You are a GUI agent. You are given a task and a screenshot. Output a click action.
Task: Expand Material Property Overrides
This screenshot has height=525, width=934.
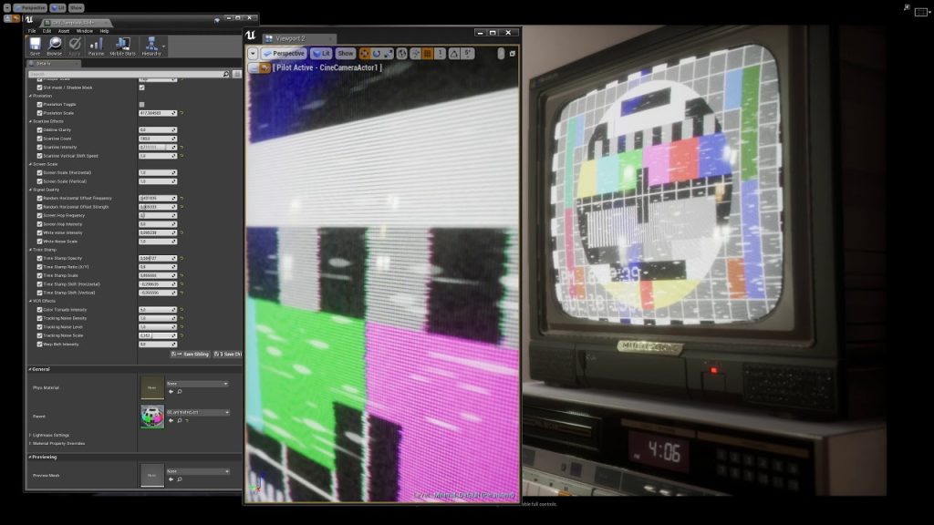[30, 444]
